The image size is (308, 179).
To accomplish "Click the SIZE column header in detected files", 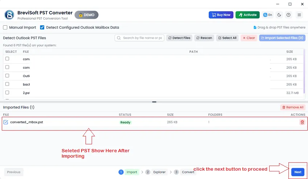I will pos(290,52).
